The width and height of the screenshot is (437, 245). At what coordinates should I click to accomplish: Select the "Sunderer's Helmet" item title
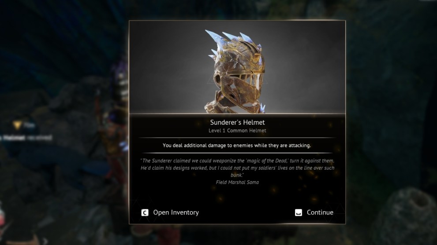pyautogui.click(x=237, y=122)
